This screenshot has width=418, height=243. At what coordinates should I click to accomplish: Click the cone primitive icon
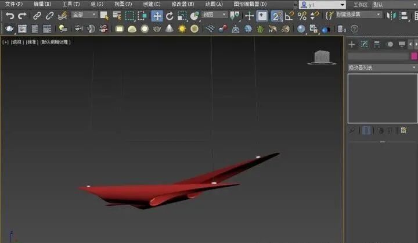point(170,28)
